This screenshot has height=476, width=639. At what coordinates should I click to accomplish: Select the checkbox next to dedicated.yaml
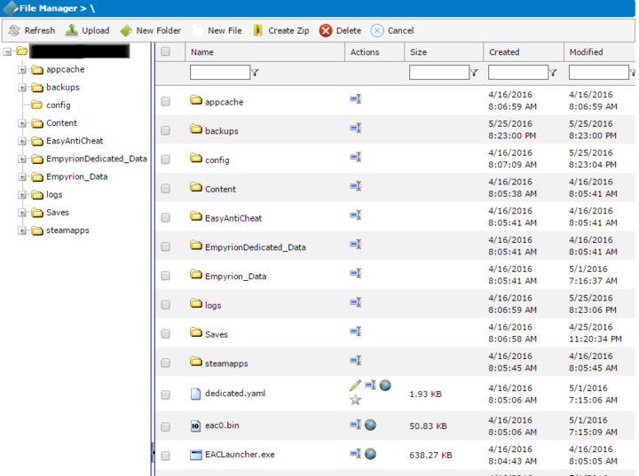[165, 394]
